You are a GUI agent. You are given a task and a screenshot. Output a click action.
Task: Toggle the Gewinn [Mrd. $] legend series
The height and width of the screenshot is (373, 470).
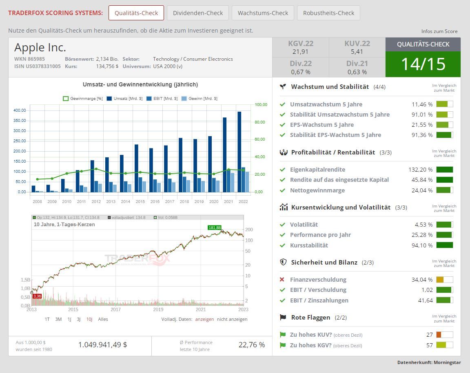coord(200,99)
